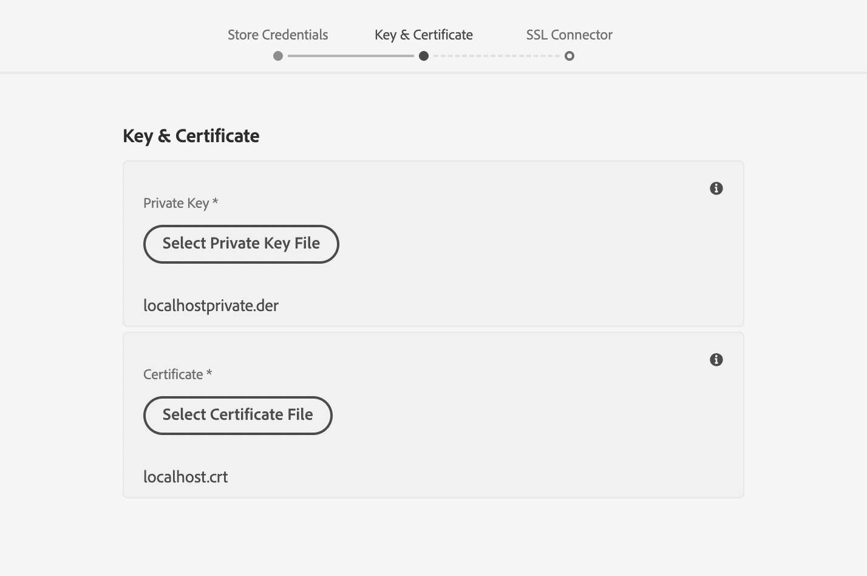
Task: Click the Private Key info icon
Action: [716, 188]
